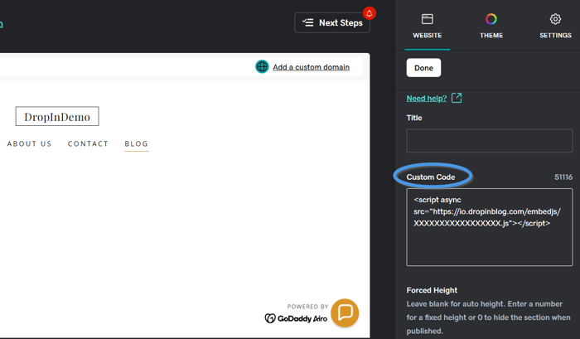Screen dimensions: 580x339
Task: Open the Need help? link
Action: [427, 99]
